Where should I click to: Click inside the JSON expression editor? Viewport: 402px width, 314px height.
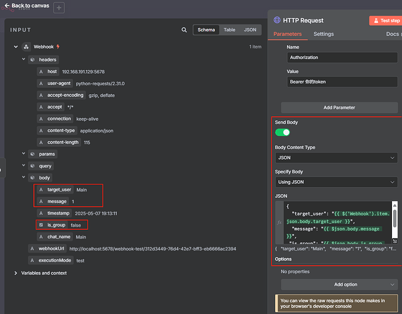coord(338,222)
